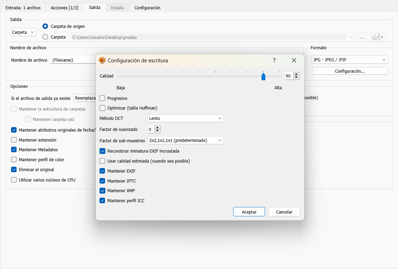The width and height of the screenshot is (398, 269).
Task: Open the Método DCT dropdown
Action: click(186, 118)
